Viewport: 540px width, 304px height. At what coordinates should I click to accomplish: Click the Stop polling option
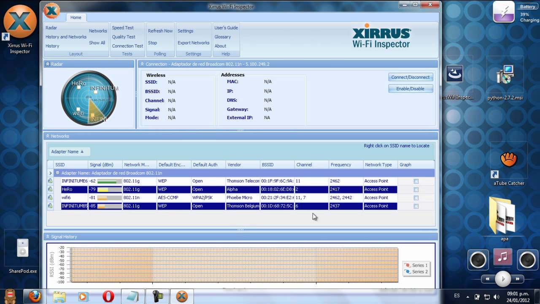[152, 43]
